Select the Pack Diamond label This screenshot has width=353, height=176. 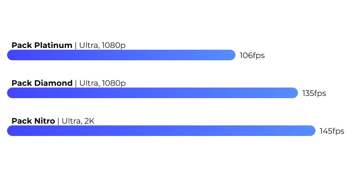tap(42, 83)
